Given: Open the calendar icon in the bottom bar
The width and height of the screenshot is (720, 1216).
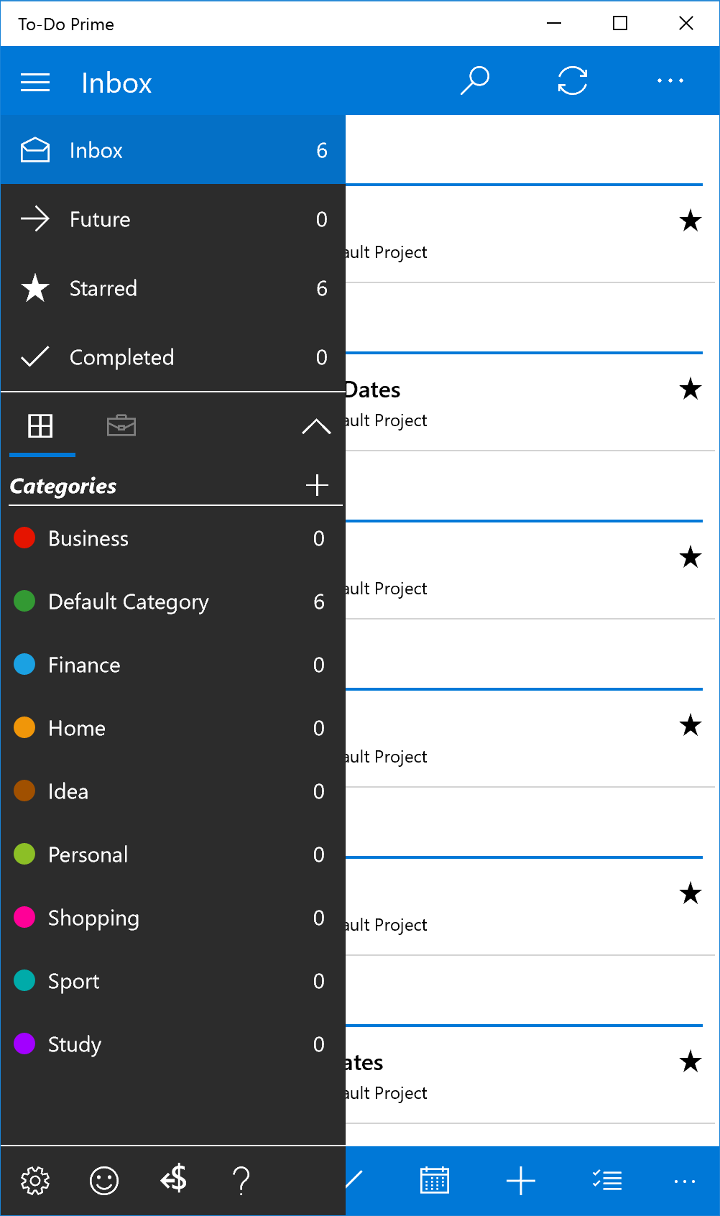Looking at the screenshot, I should coord(435,1180).
